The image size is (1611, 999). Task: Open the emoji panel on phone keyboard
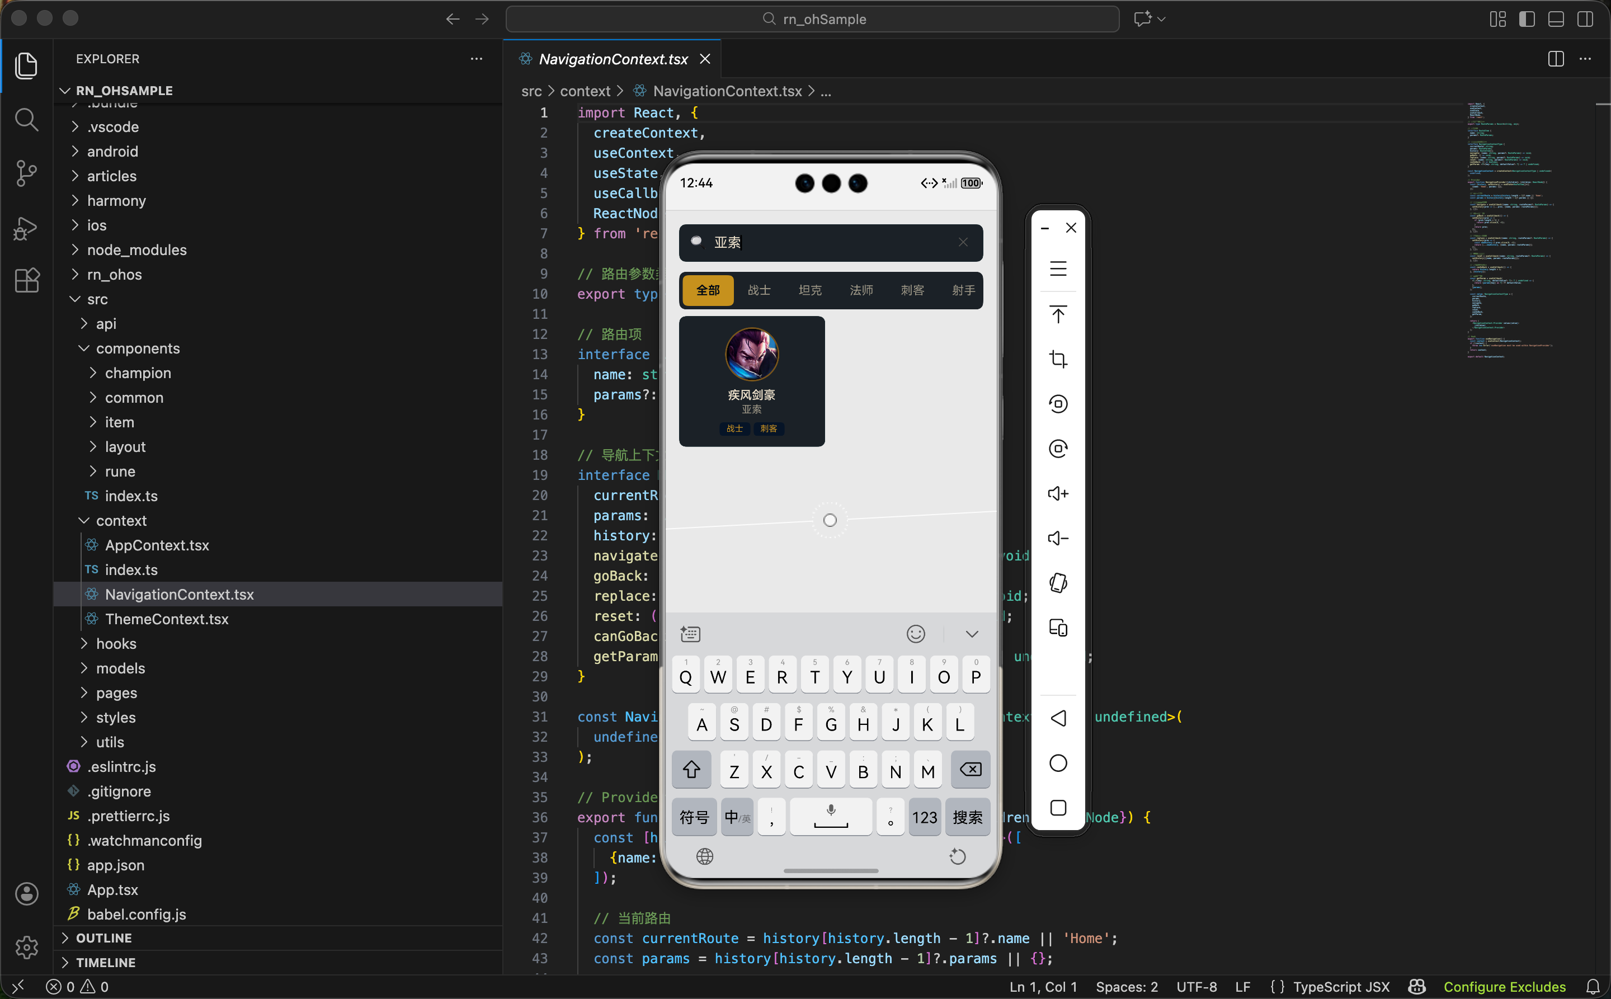[915, 634]
